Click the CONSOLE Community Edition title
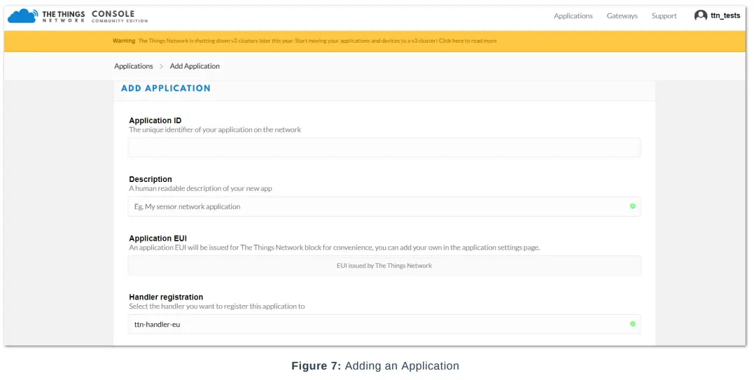Screen dimensions: 754x380 [119, 16]
